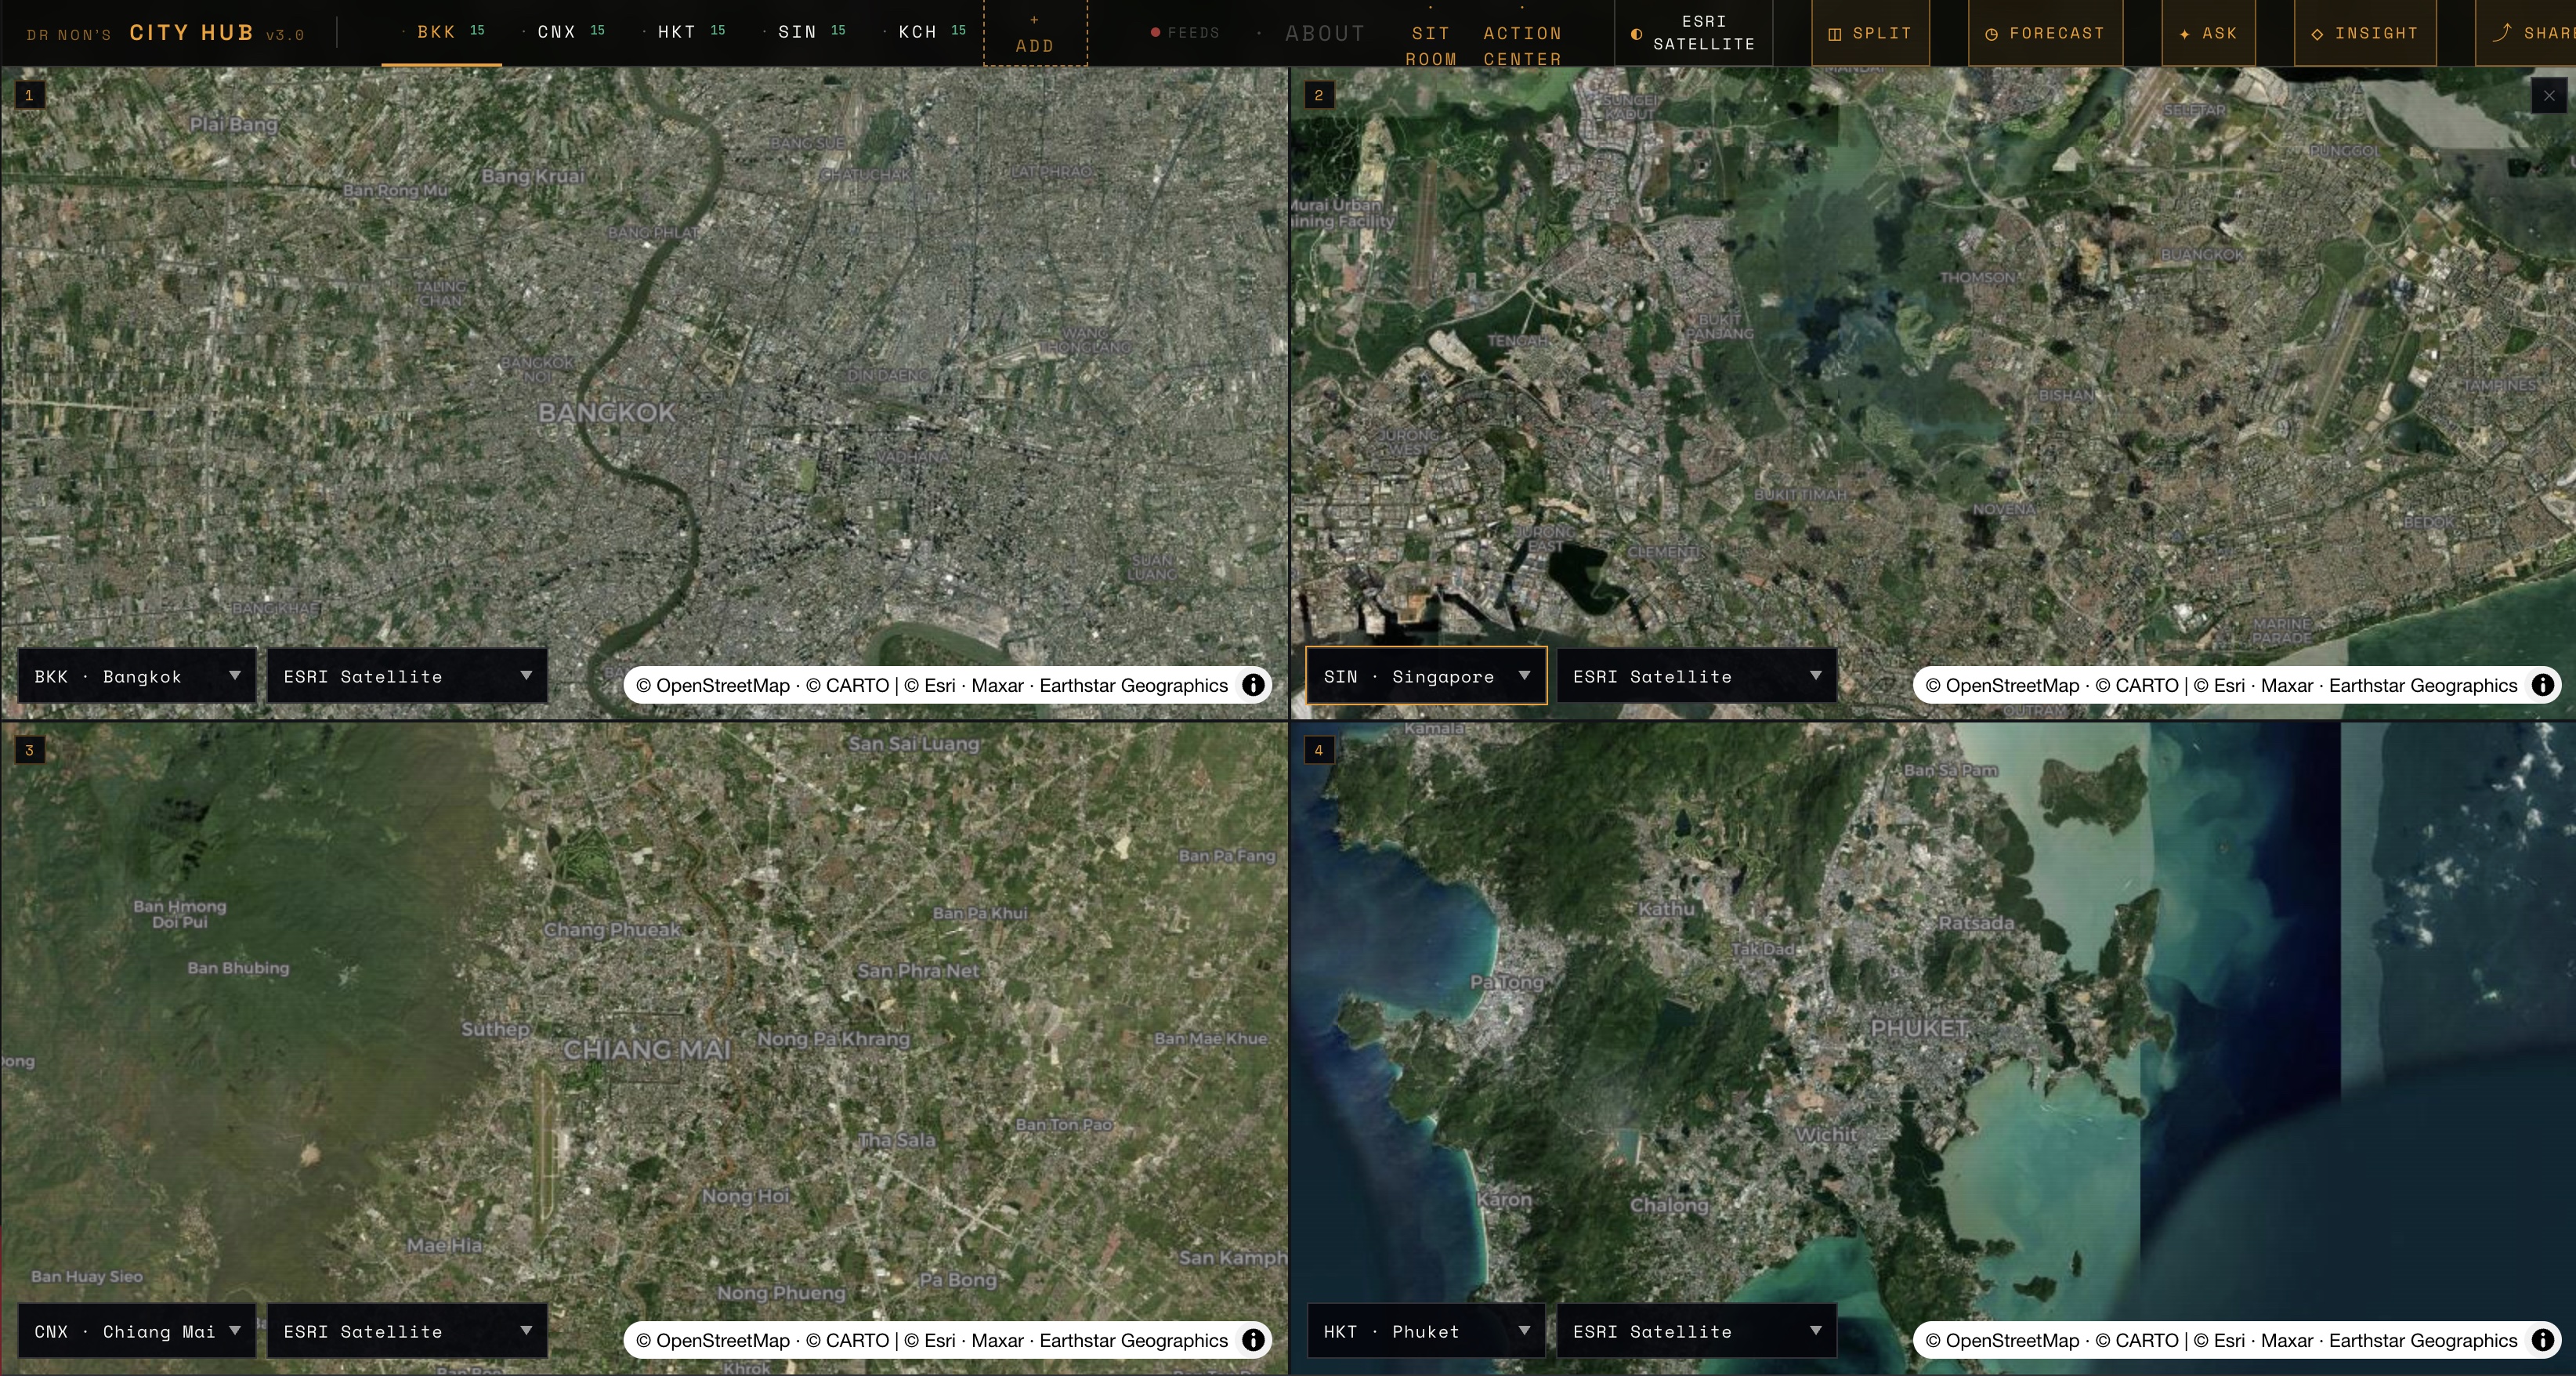Click pane number 3 badge
Image resolution: width=2576 pixels, height=1376 pixels.
coord(29,750)
